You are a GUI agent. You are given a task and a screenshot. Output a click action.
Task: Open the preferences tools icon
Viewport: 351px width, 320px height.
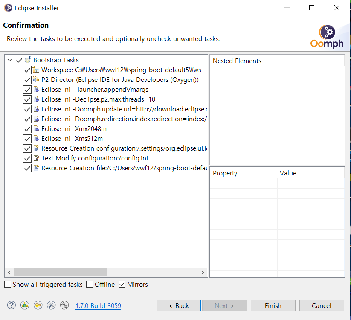[x=51, y=305]
